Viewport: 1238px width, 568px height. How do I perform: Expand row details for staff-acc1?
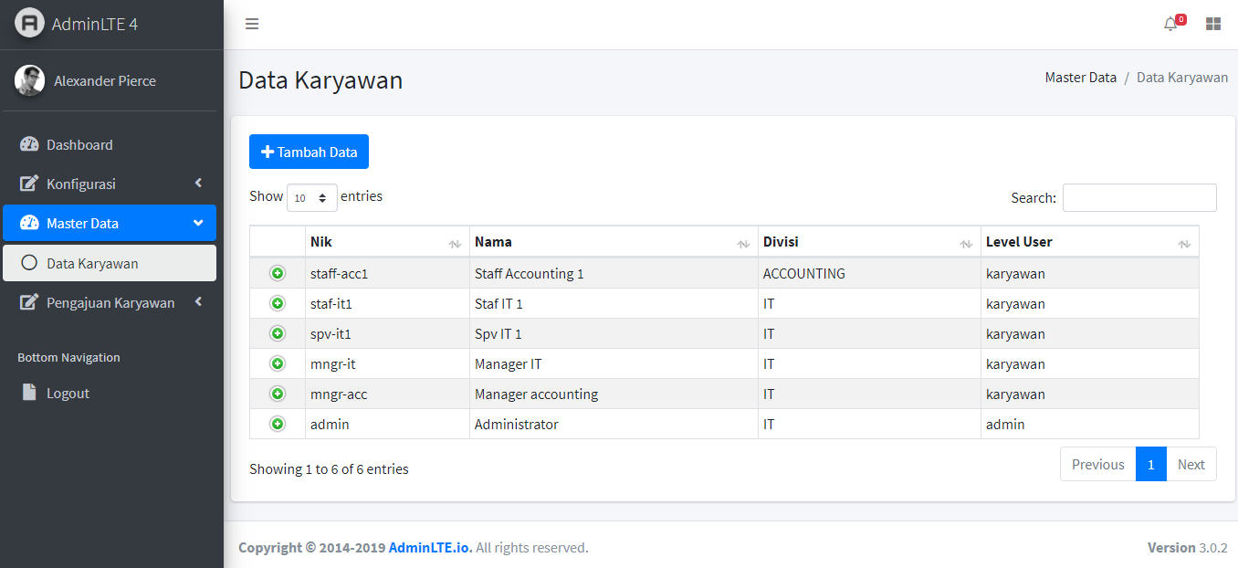[278, 273]
